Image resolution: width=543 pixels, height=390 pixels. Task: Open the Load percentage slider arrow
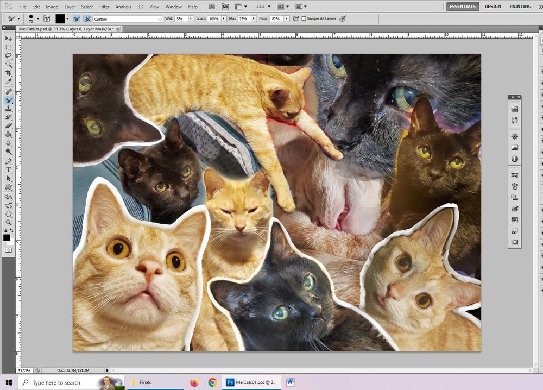[x=224, y=18]
